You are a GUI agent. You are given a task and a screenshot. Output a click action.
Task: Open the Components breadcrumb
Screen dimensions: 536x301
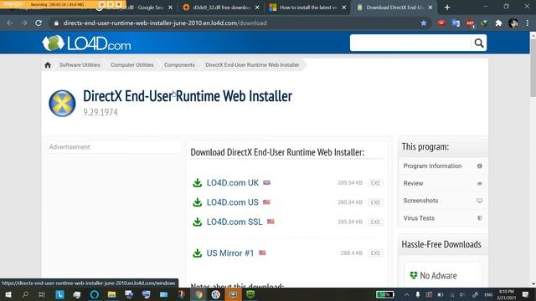pyautogui.click(x=179, y=65)
